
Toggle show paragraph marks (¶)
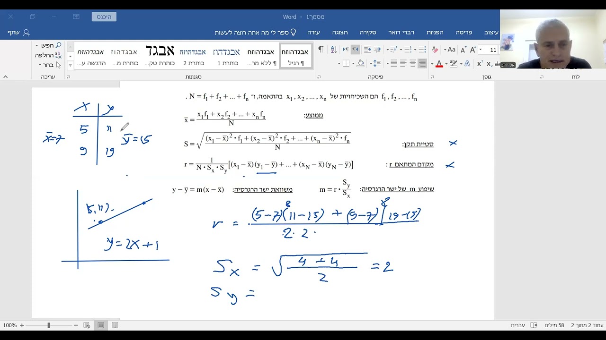[321, 50]
